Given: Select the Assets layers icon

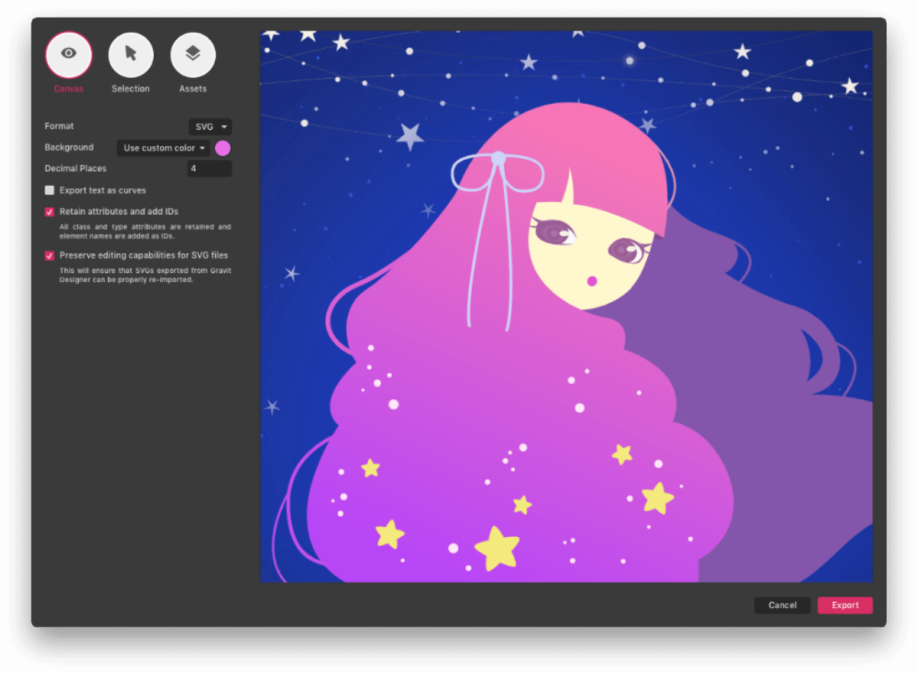Looking at the screenshot, I should (x=193, y=54).
